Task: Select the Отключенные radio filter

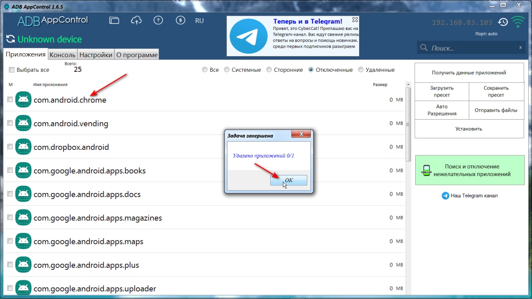Action: [x=311, y=70]
